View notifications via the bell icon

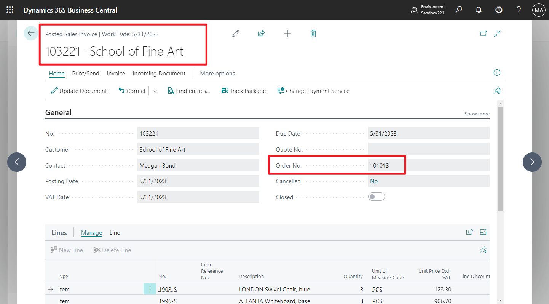pos(479,10)
